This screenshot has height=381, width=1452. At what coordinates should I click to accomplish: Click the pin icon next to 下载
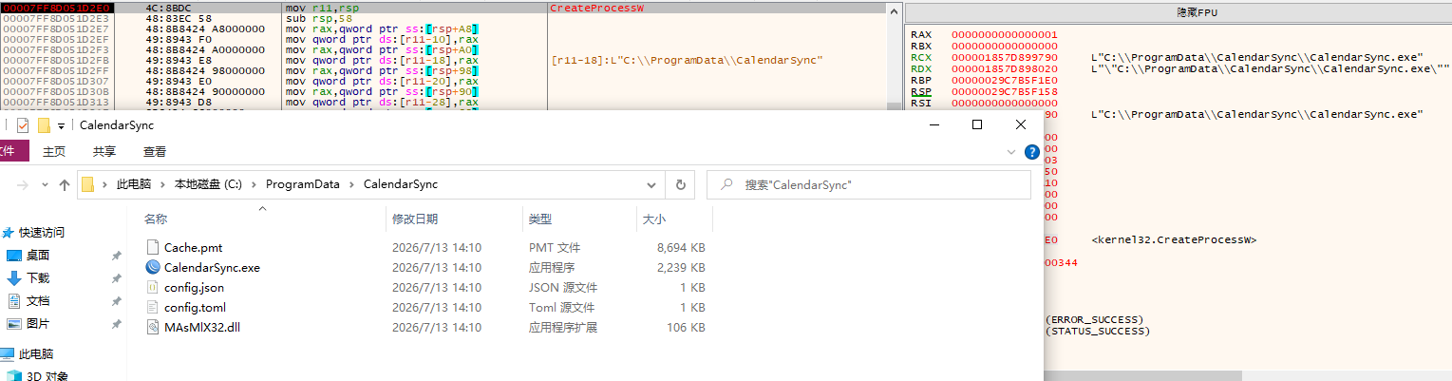point(116,278)
